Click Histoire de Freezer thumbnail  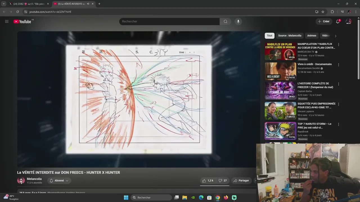(x=280, y=90)
